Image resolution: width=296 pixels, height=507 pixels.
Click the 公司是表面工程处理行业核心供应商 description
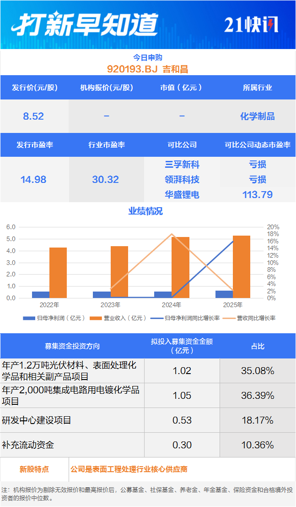(x=129, y=469)
